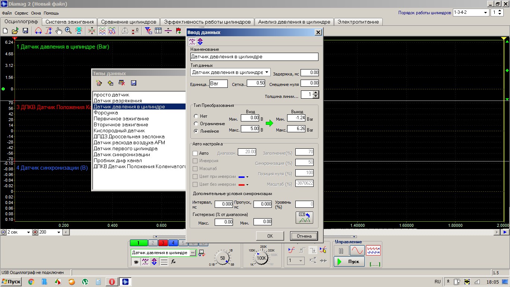
Task: Toggle channel 4 blue button
Action: [173, 243]
